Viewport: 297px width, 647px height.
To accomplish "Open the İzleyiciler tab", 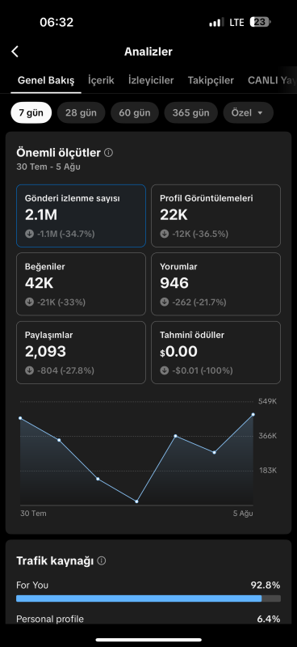I will 151,80.
